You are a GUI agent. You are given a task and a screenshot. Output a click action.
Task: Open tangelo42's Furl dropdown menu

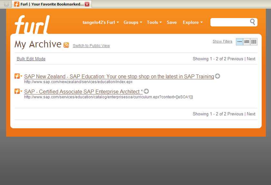(x=101, y=22)
